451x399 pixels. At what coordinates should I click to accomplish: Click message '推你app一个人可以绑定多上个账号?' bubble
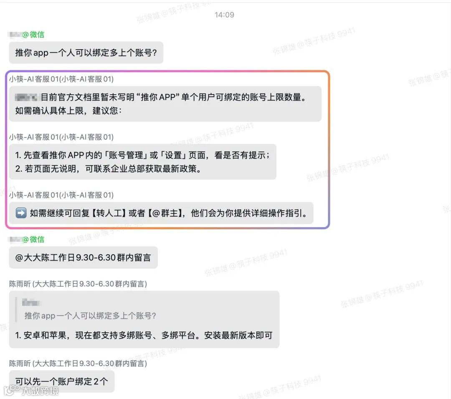pyautogui.click(x=86, y=53)
